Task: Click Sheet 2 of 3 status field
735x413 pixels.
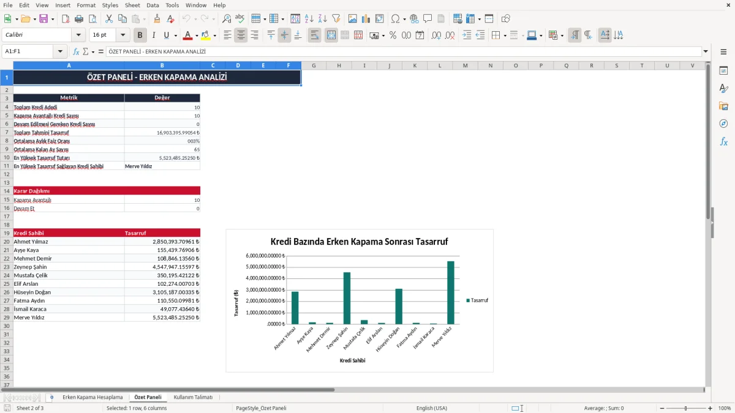Action: click(30, 408)
